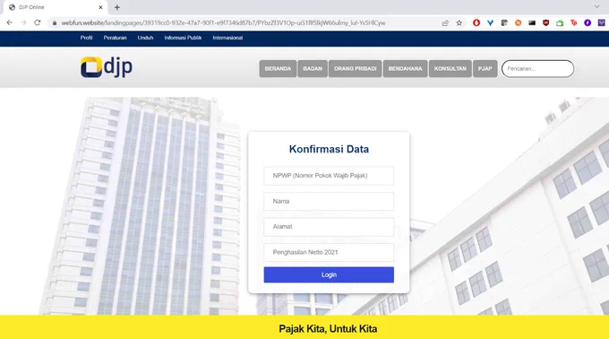The image size is (609, 339).
Task: Click the BENDAHARA button
Action: click(x=405, y=68)
